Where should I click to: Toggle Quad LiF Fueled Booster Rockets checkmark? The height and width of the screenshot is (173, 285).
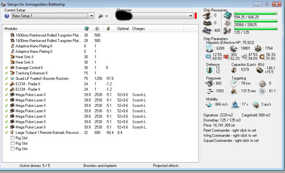coord(6,79)
